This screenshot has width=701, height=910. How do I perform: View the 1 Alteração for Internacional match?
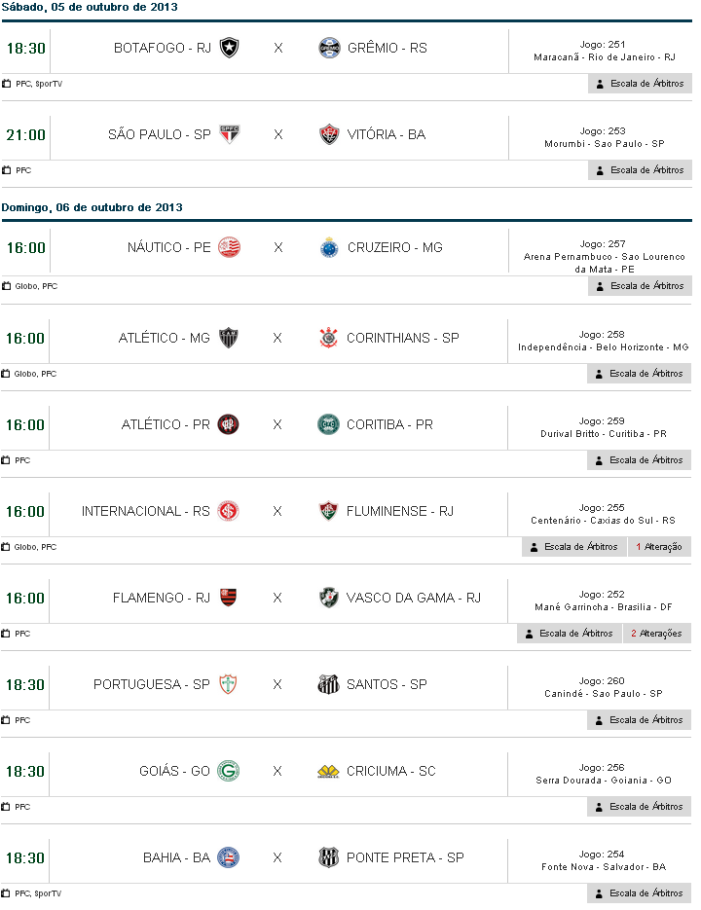659,547
